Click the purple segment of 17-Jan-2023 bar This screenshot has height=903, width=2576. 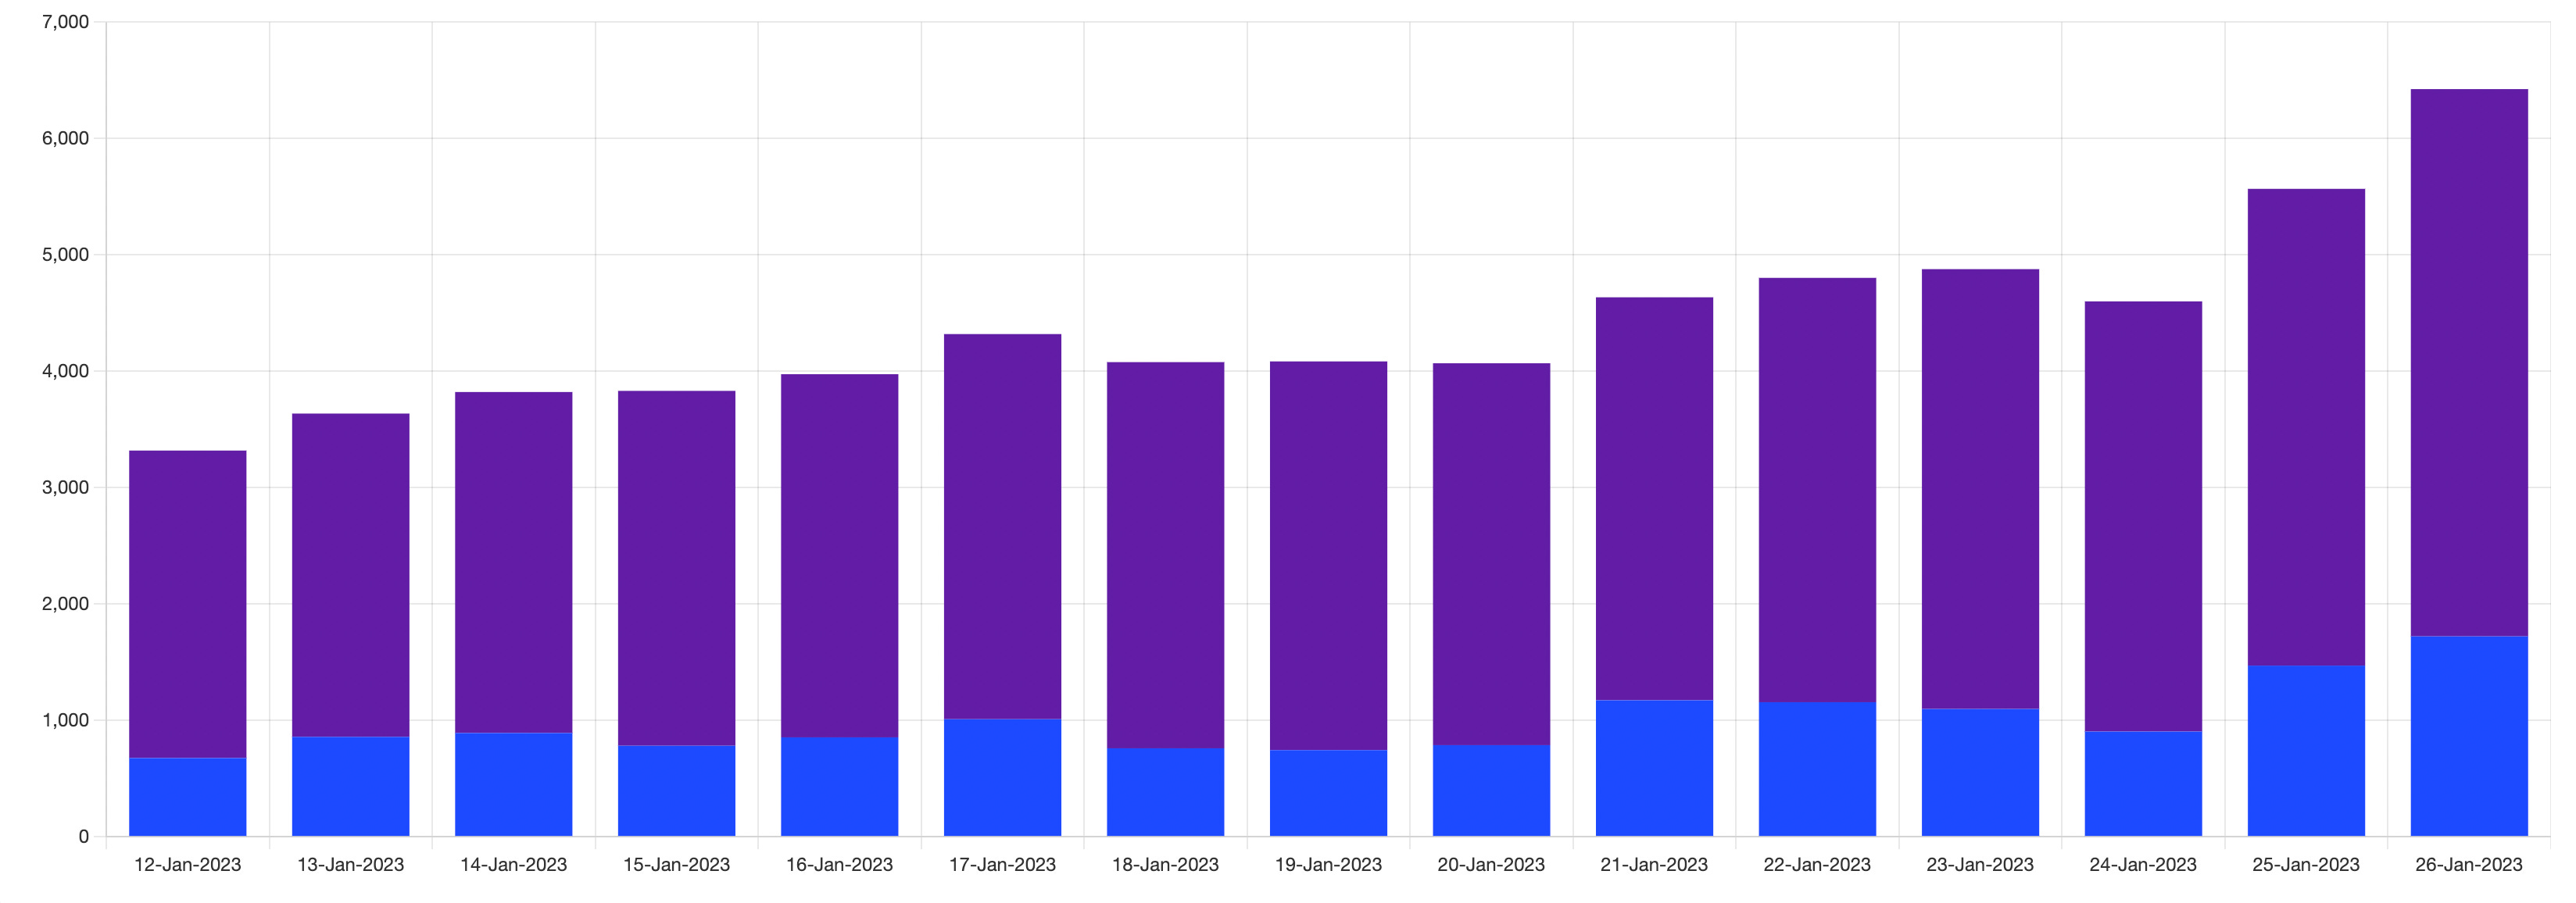click(1002, 526)
